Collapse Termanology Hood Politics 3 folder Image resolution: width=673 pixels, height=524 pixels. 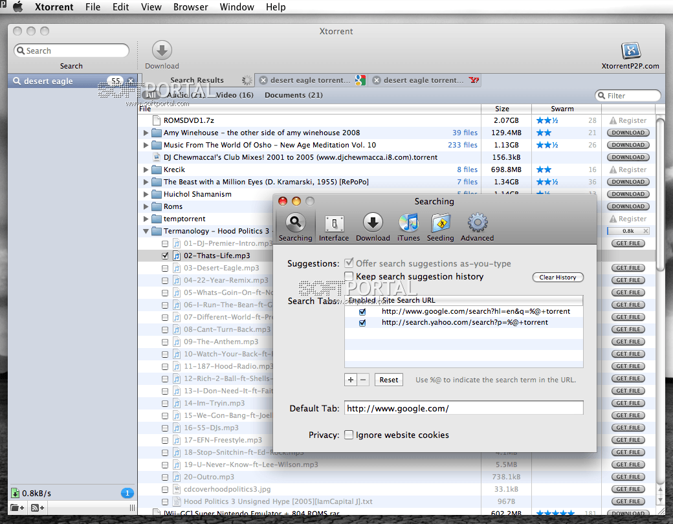click(146, 232)
